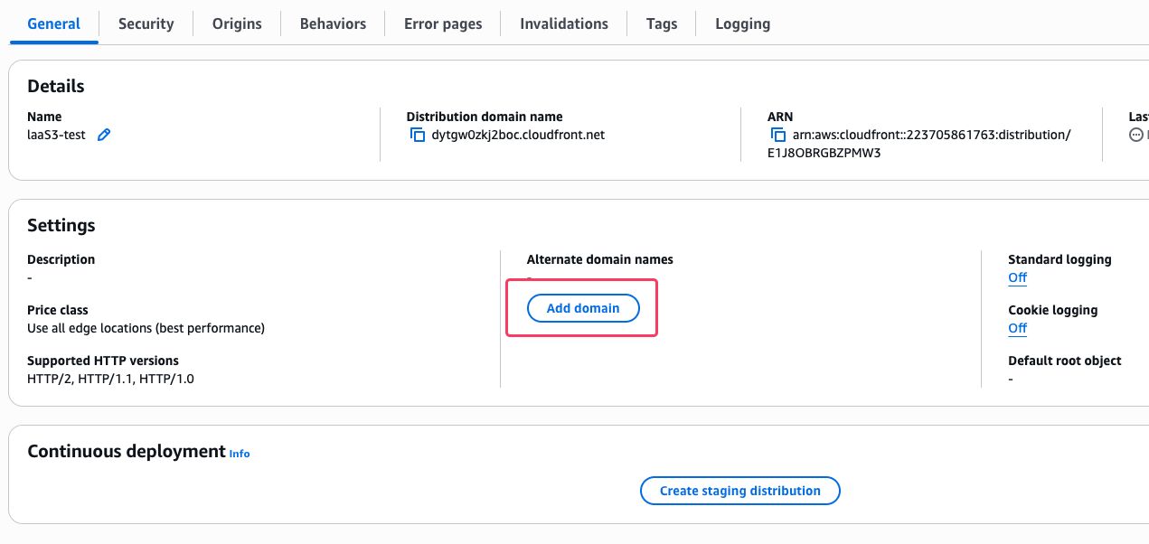Screen dimensions: 1149x544
Task: Go to the Origins tab
Action: [237, 23]
